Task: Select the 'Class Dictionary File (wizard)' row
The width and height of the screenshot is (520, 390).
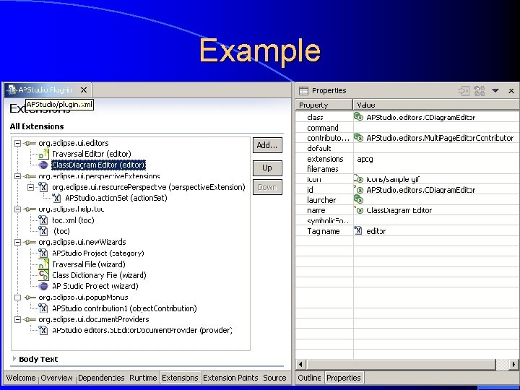Action: click(x=99, y=275)
